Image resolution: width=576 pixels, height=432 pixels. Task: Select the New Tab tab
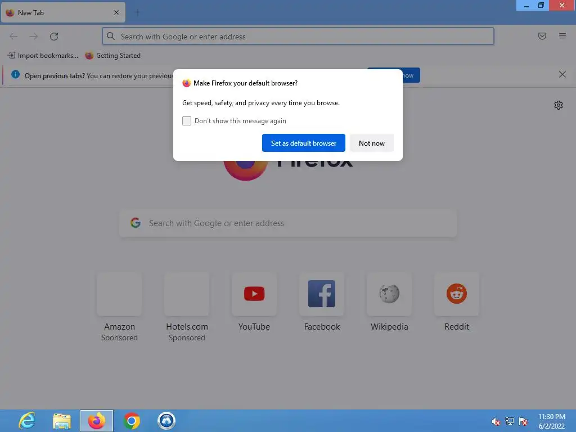point(63,12)
